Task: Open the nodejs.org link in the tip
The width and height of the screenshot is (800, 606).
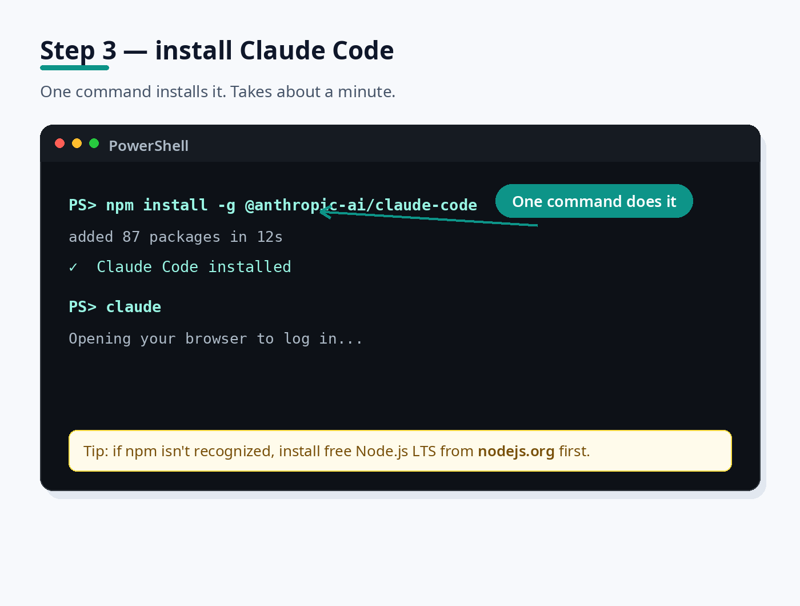Action: [x=516, y=451]
